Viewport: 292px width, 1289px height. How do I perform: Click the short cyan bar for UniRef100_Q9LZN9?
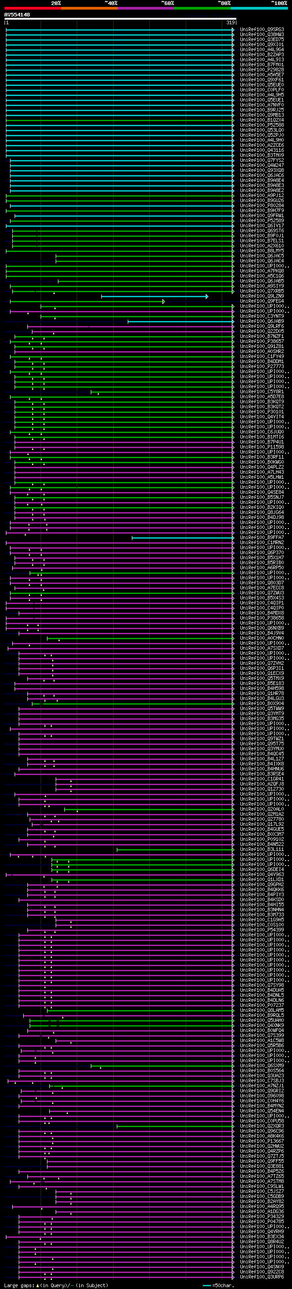pyautogui.click(x=155, y=296)
